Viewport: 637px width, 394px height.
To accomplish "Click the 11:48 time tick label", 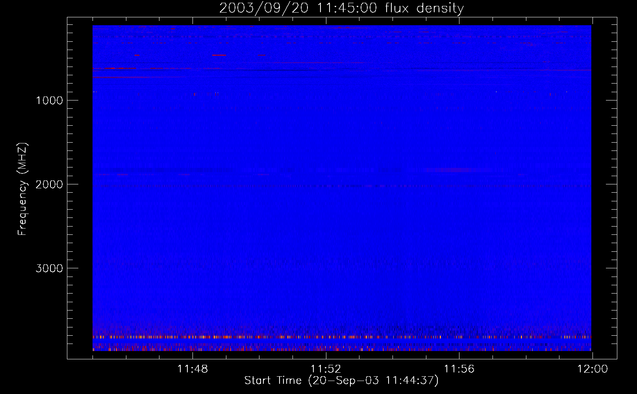I will coord(193,369).
